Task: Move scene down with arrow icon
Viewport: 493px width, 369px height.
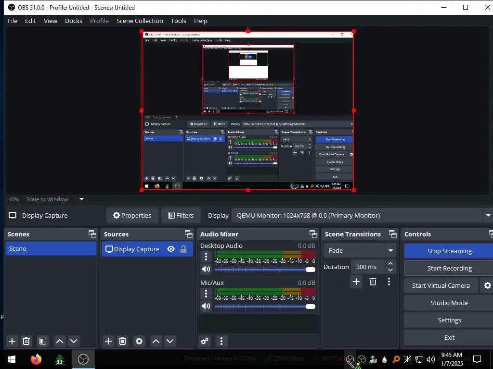Action: point(74,341)
